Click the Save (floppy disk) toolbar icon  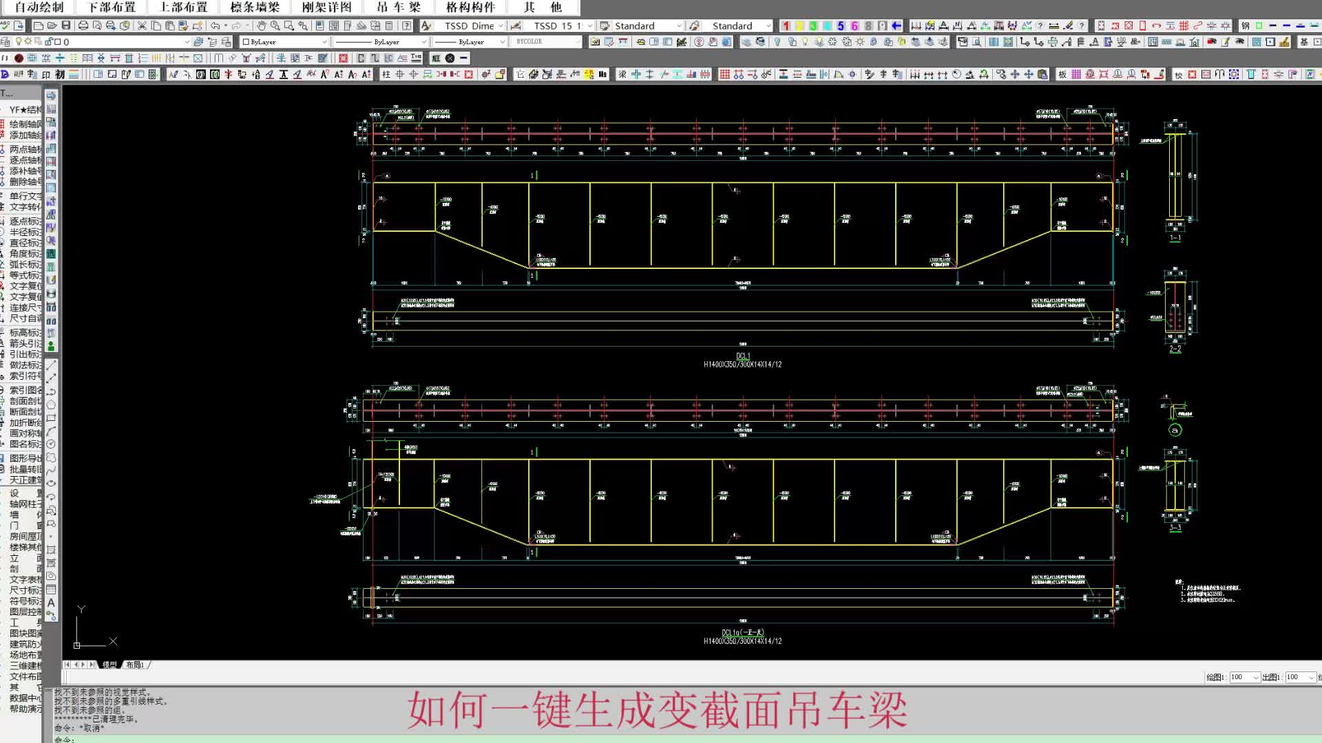click(66, 25)
